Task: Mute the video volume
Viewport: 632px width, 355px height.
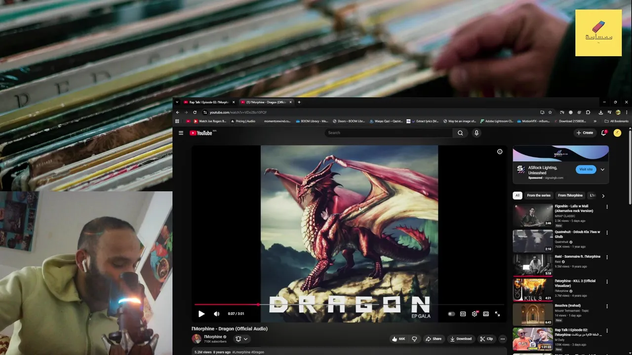Action: tap(216, 314)
